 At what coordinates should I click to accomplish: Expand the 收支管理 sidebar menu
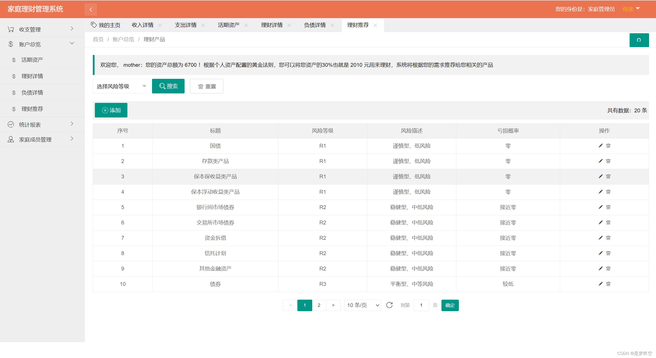pyautogui.click(x=41, y=29)
